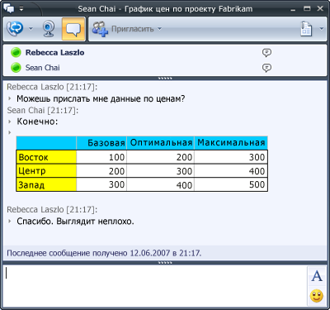
Task: Click the Последнее сообщение получено status line
Action: 104,253
